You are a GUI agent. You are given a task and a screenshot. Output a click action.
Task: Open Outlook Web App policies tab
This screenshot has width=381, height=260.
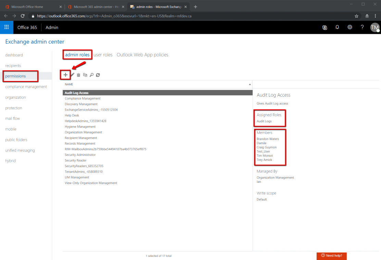142,55
